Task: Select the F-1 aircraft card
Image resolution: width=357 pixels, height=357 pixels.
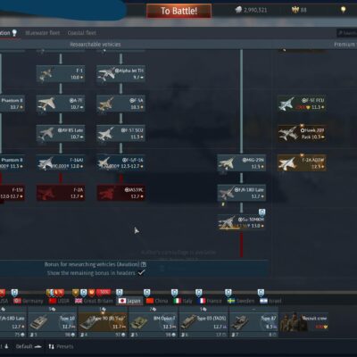Action: coord(61,74)
